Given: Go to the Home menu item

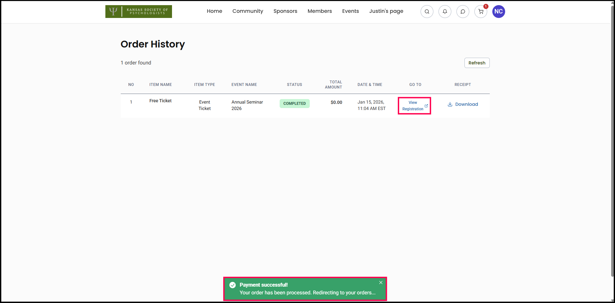Looking at the screenshot, I should point(214,11).
